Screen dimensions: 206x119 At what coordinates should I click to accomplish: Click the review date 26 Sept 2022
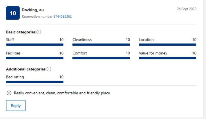[x=186, y=9]
